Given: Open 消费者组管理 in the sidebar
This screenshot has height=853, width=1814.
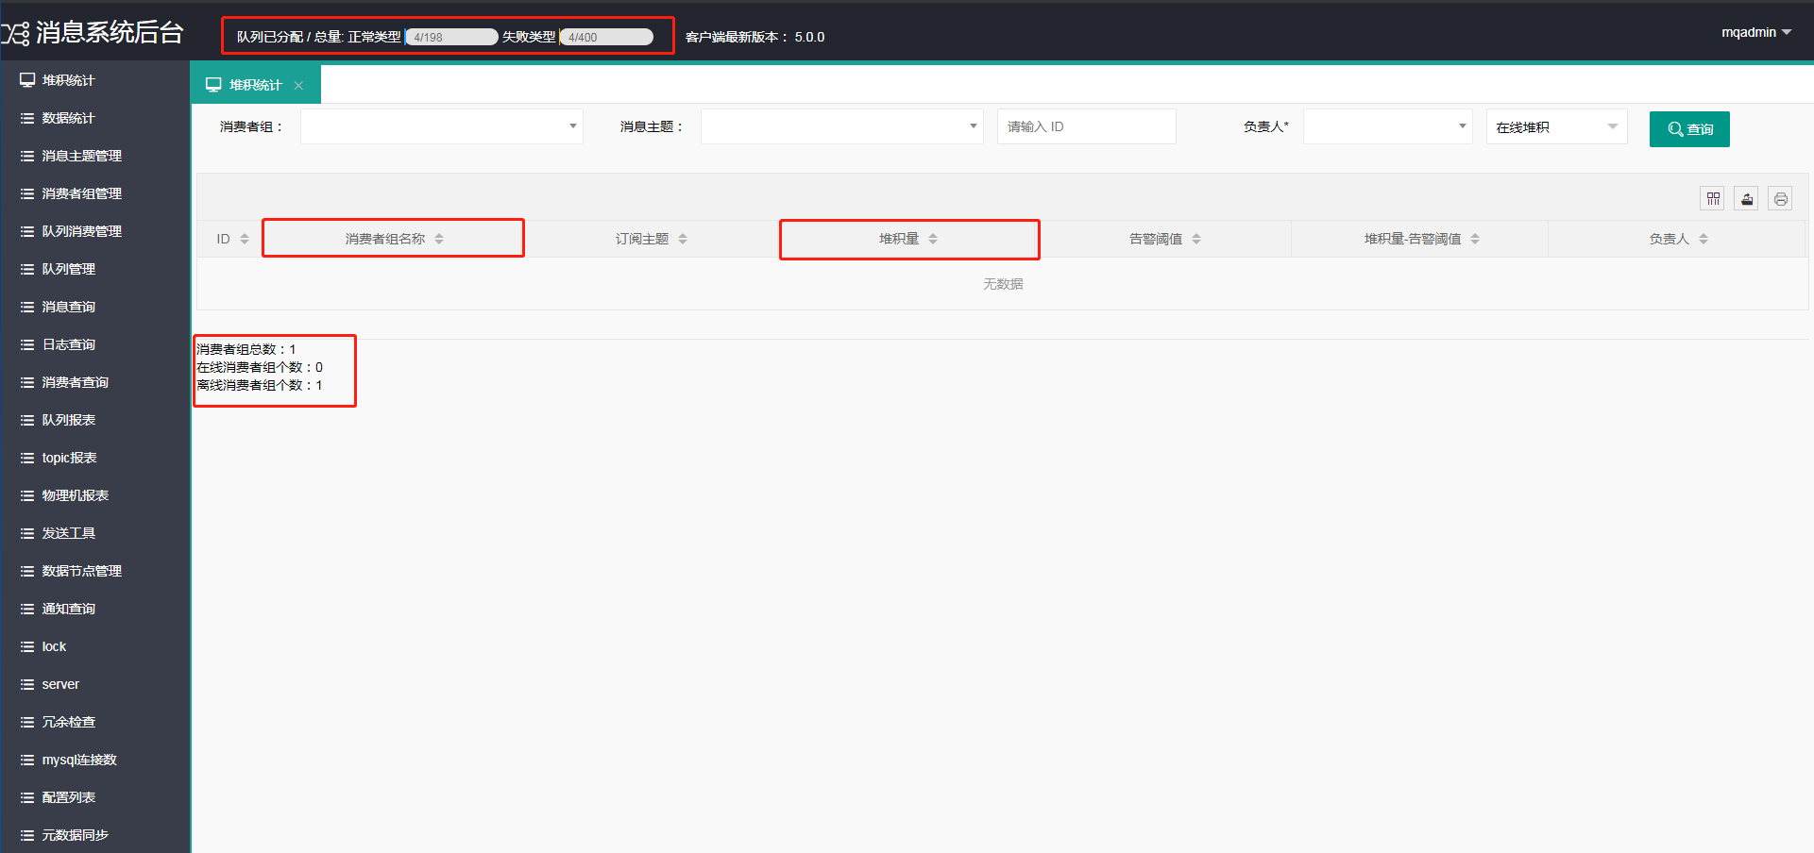Looking at the screenshot, I should (x=94, y=193).
